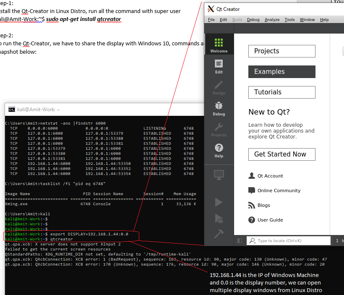Expand the locator search filter dropdown
The height and width of the screenshot is (295, 344).
pos(252,241)
